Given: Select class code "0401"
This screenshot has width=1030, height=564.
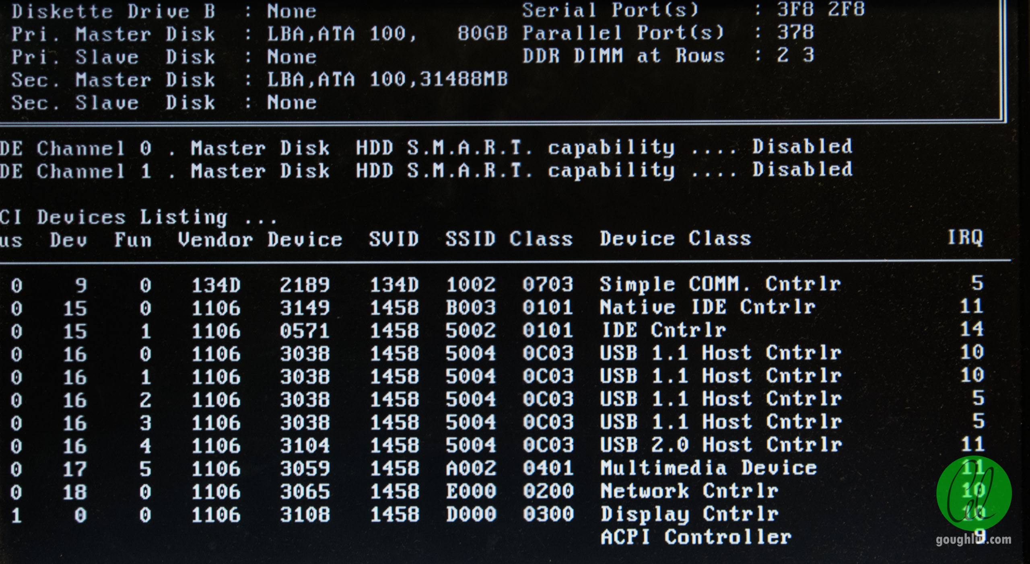Looking at the screenshot, I should [x=548, y=468].
